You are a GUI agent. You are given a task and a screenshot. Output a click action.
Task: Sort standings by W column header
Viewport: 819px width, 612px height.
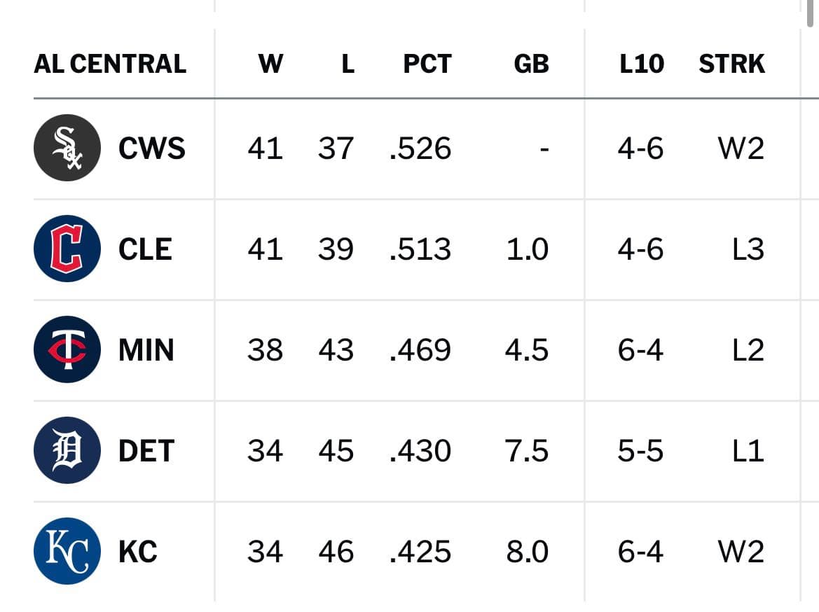click(x=270, y=64)
